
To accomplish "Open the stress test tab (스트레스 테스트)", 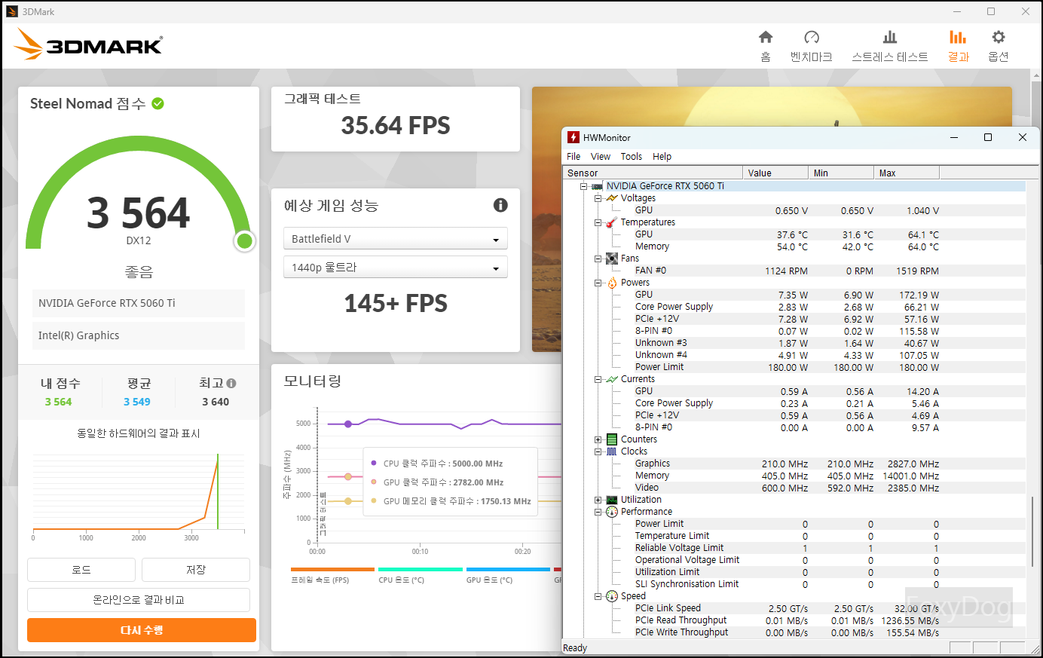I will (890, 46).
